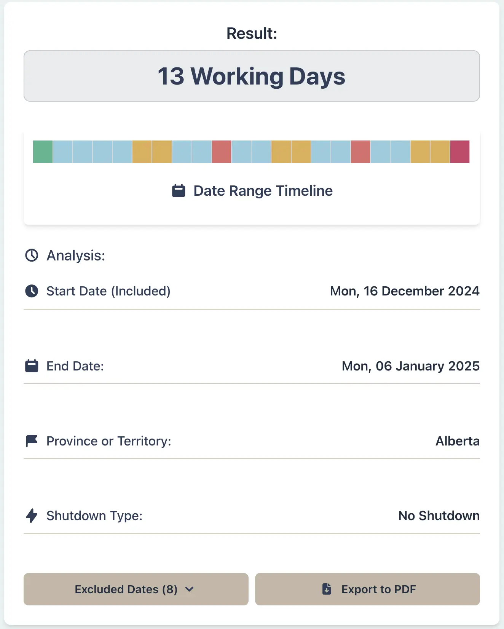Click the clock icon next to Start Date

click(x=32, y=291)
